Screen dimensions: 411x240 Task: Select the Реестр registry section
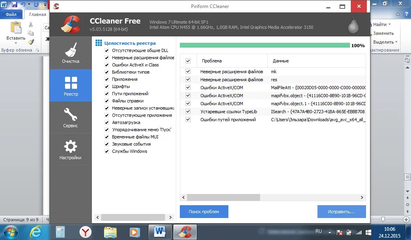(71, 85)
